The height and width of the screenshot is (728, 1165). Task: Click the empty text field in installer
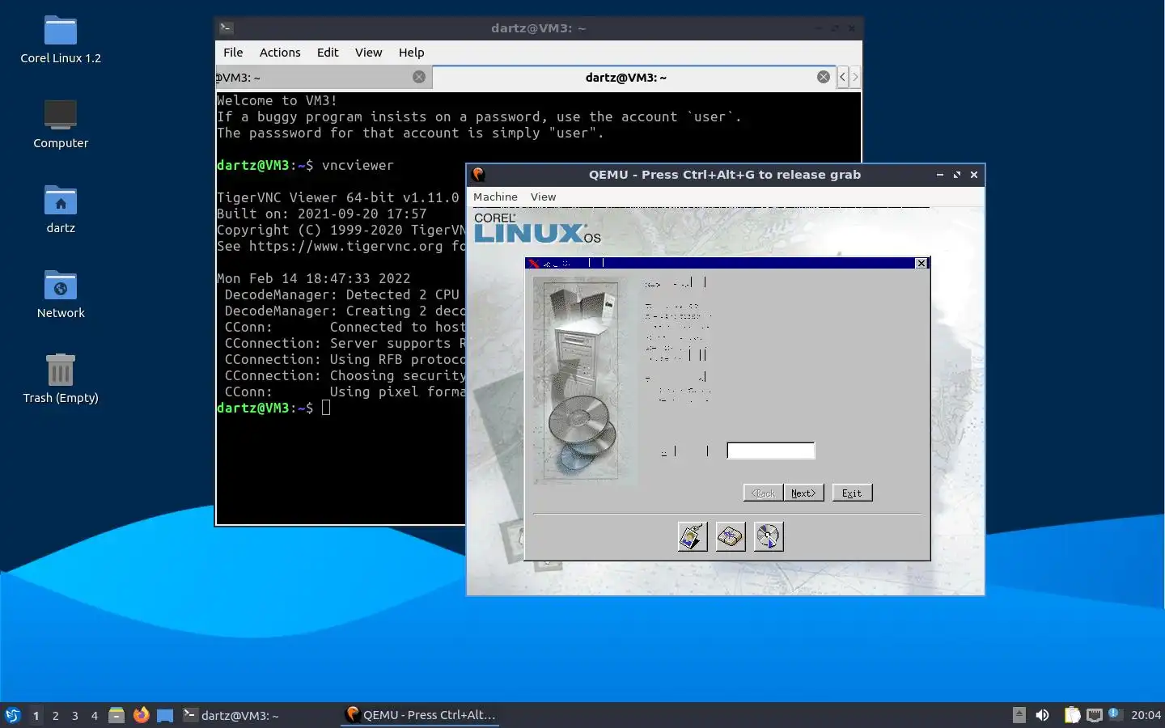click(x=771, y=451)
